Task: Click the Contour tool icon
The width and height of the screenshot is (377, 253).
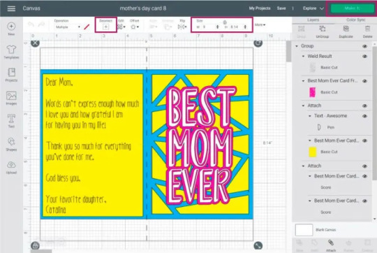Action: [367, 243]
